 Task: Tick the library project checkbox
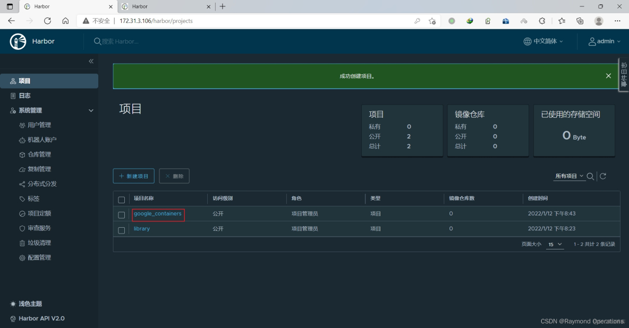(x=122, y=230)
